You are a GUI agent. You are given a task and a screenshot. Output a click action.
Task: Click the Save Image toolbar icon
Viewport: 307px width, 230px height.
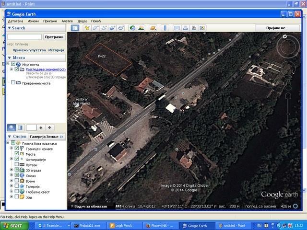[x=194, y=28]
